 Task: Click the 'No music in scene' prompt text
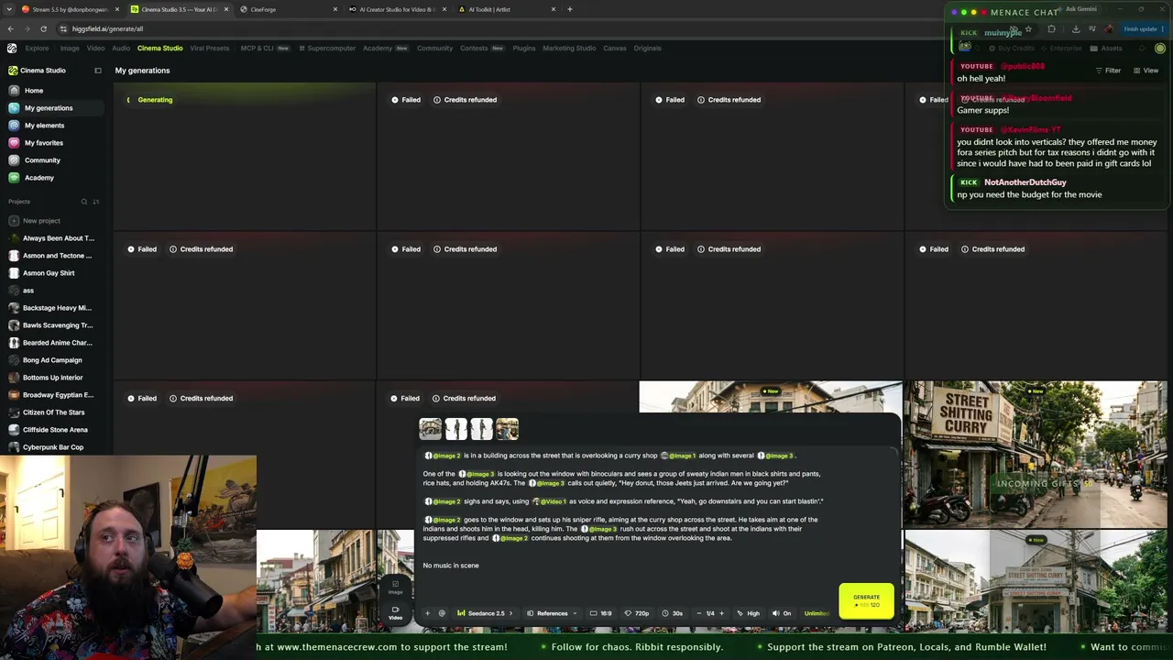(x=451, y=566)
